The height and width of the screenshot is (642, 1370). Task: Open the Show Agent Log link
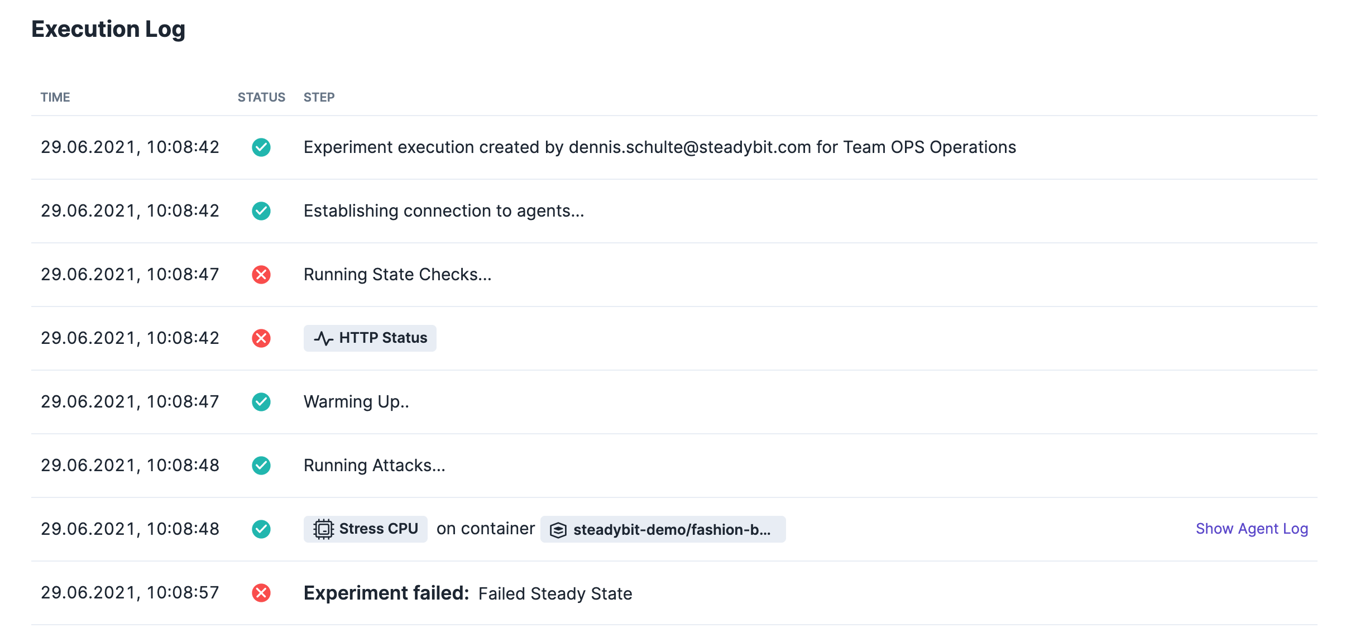click(x=1251, y=529)
